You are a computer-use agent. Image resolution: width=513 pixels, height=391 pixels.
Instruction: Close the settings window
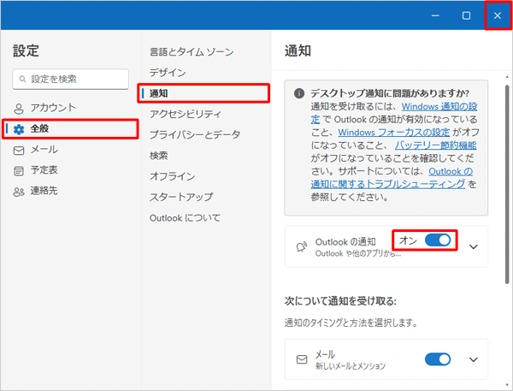[x=498, y=15]
